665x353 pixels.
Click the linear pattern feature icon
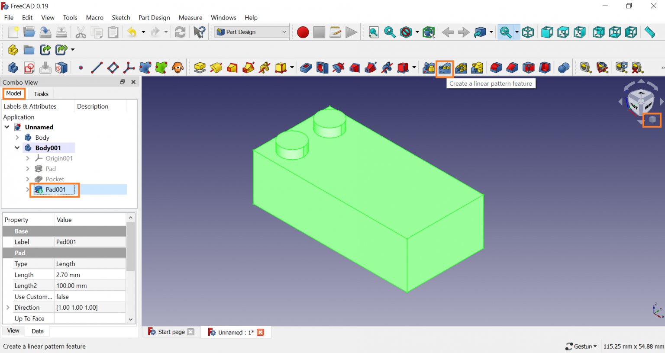click(x=445, y=68)
